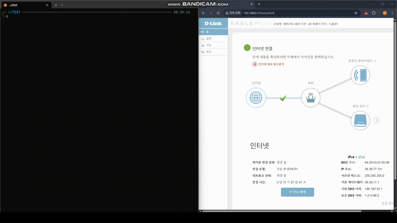
Task: Open the Chrome three-dot menu
Action: pyautogui.click(x=392, y=13)
